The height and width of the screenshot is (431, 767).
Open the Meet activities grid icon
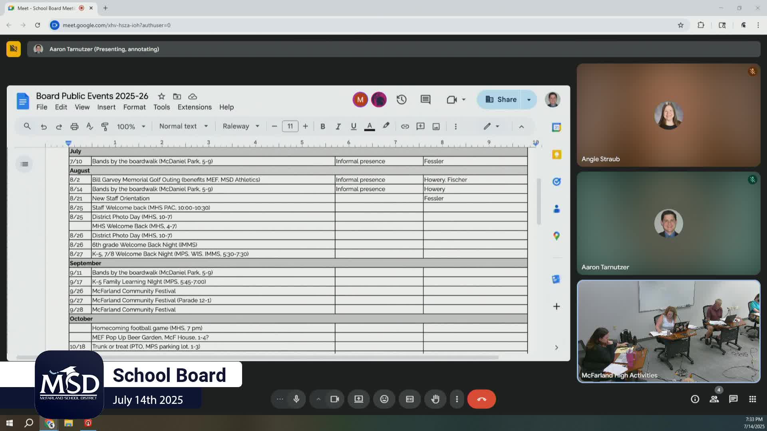[x=752, y=399]
